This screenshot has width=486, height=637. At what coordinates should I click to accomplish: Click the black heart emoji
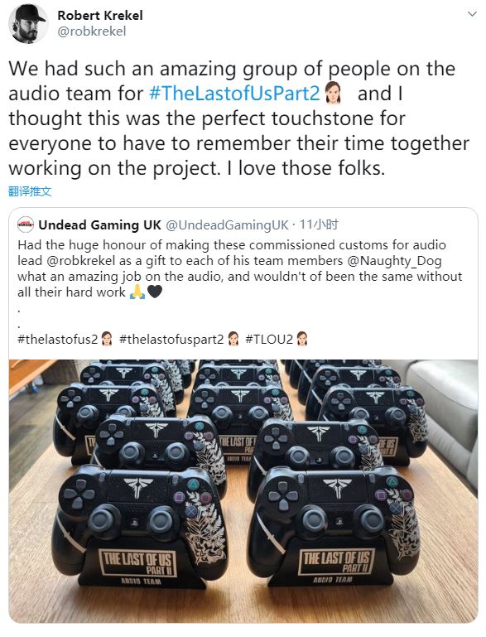[x=155, y=292]
